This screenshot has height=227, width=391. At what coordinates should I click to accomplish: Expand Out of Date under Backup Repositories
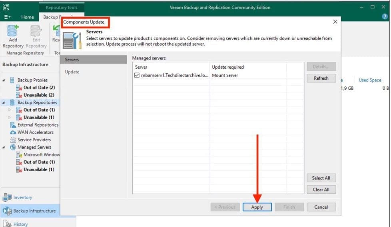point(10,110)
